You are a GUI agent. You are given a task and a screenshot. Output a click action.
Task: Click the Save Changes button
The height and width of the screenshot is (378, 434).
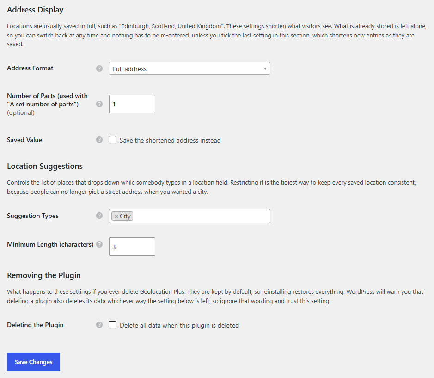(33, 362)
